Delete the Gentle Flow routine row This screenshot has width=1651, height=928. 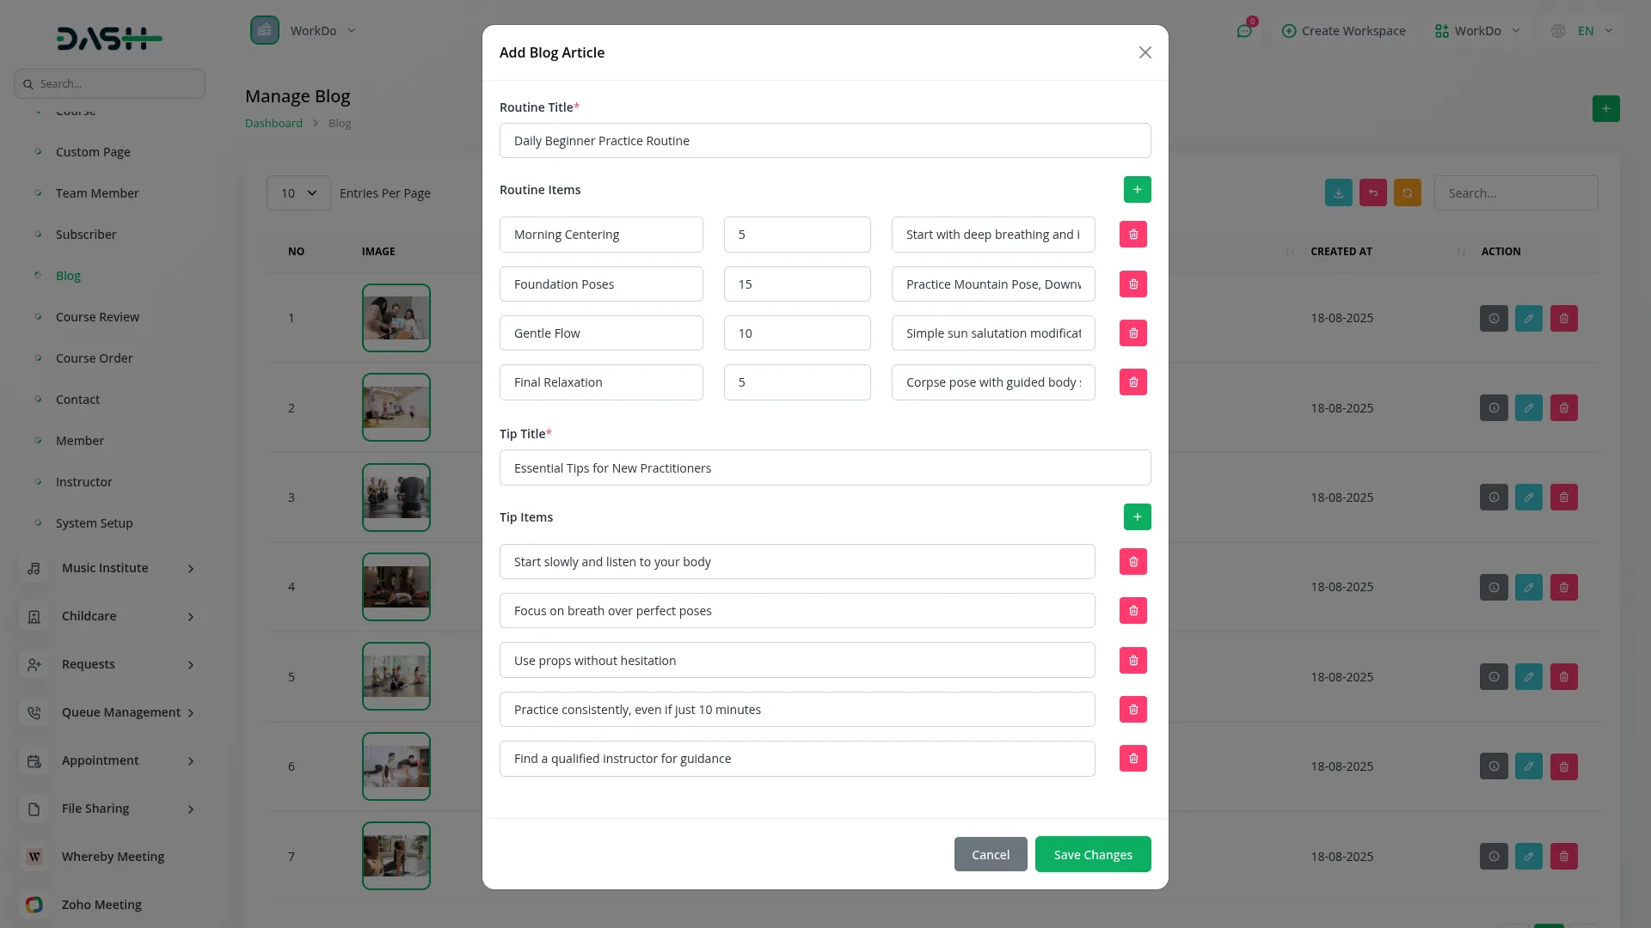click(1132, 333)
